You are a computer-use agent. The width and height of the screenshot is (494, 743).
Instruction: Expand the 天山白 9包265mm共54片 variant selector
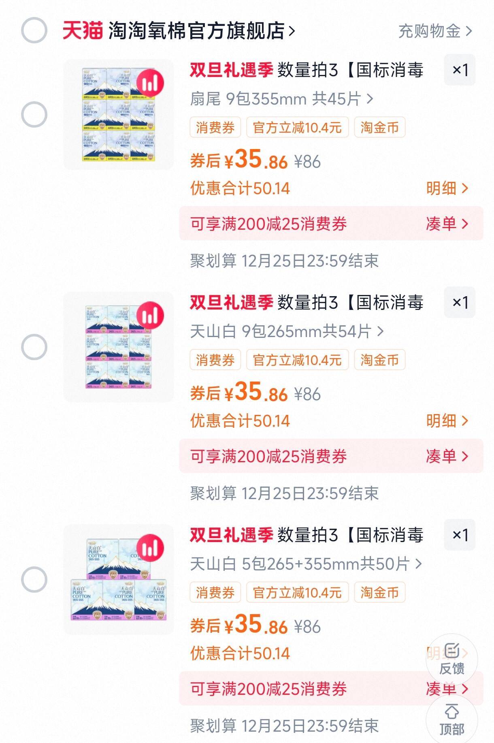pos(287,331)
